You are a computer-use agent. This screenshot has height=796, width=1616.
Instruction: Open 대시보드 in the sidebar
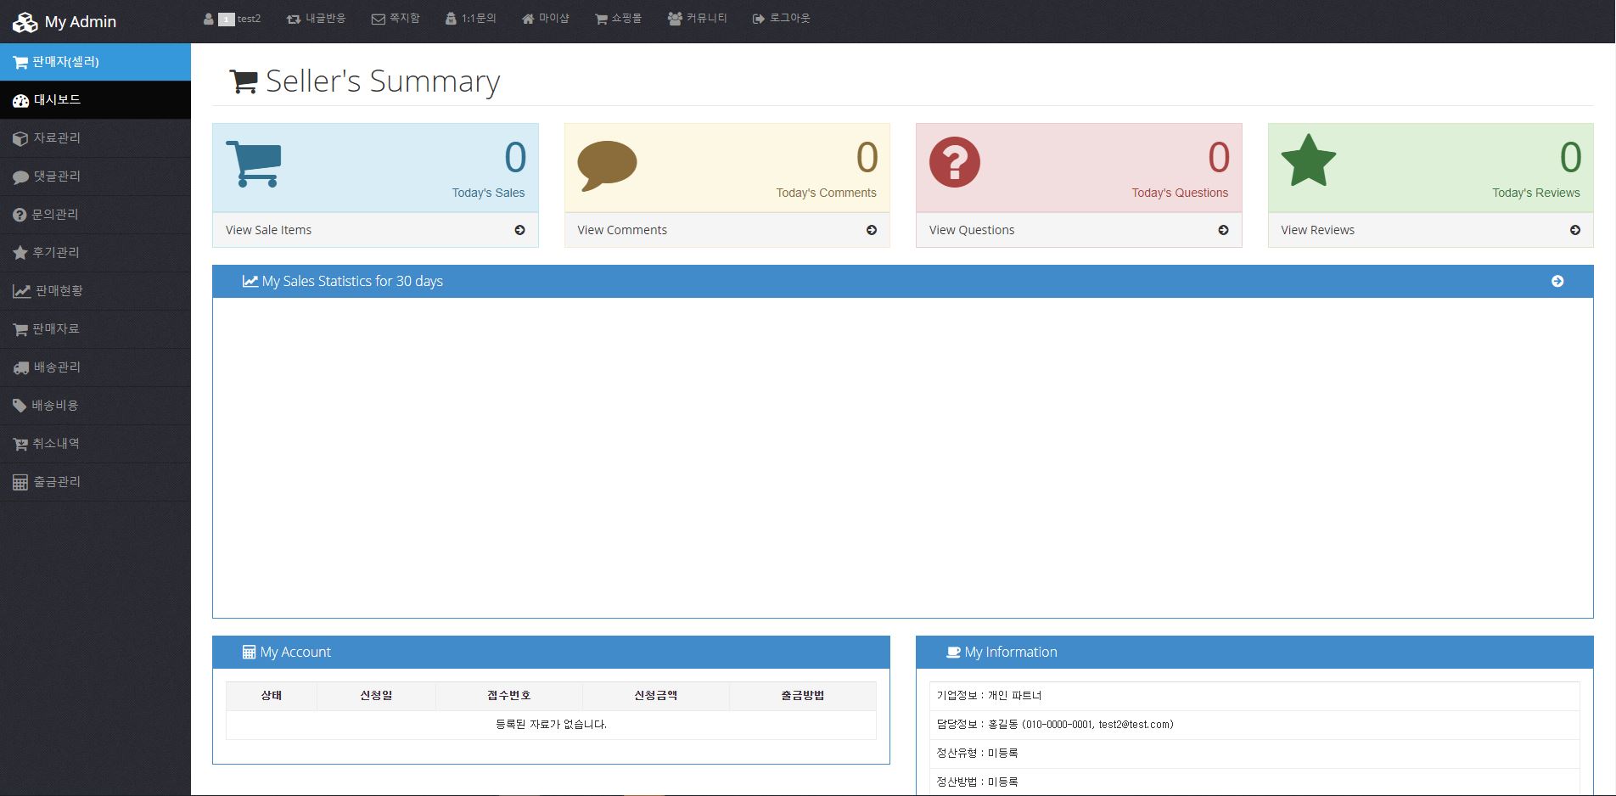[x=57, y=100]
